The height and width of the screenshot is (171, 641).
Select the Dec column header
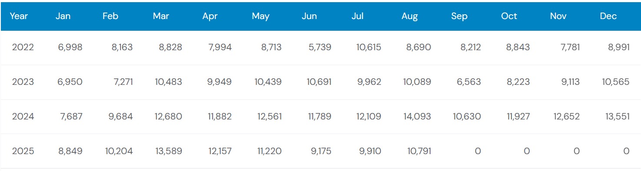point(608,16)
